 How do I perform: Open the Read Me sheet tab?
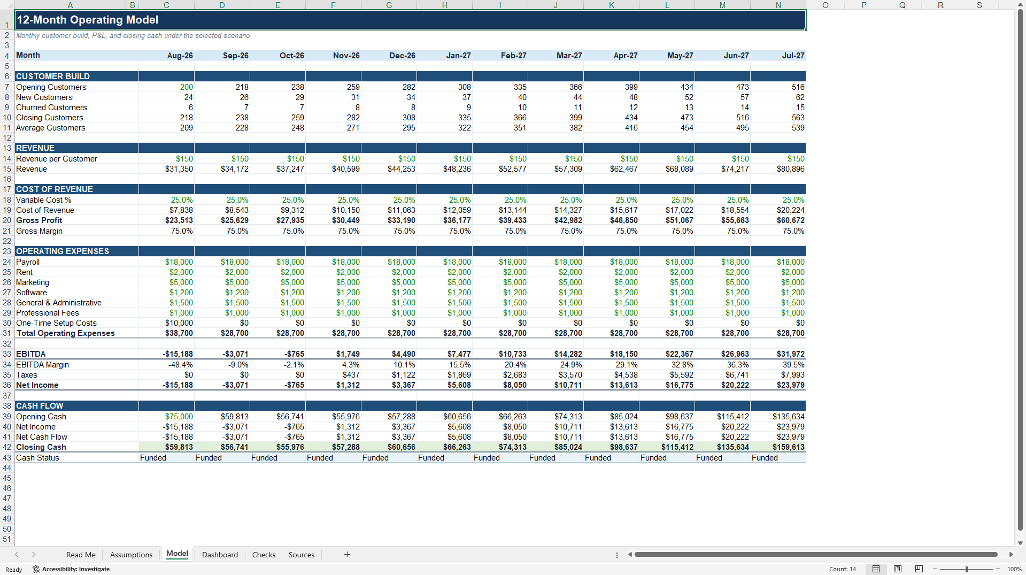[81, 555]
